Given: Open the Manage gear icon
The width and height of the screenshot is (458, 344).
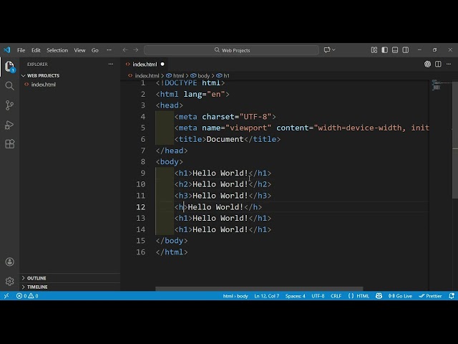Looking at the screenshot, I should 9,281.
